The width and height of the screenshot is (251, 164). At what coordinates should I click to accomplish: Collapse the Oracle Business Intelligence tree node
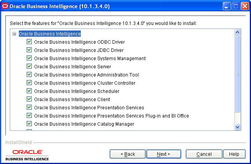pyautogui.click(x=14, y=34)
